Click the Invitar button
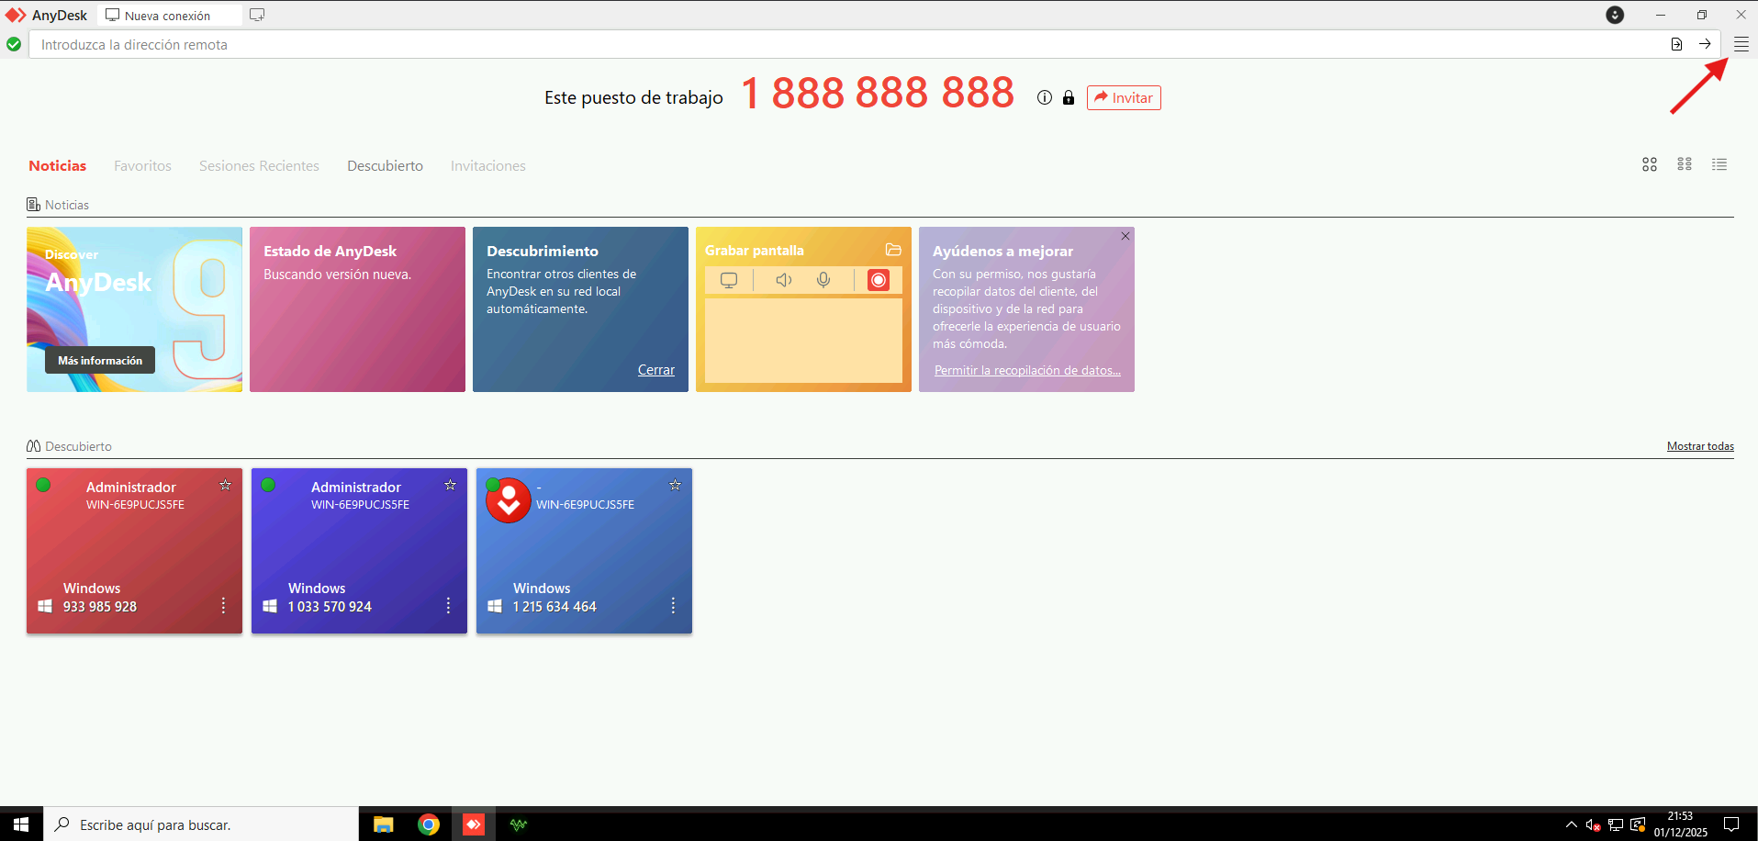 (1123, 97)
